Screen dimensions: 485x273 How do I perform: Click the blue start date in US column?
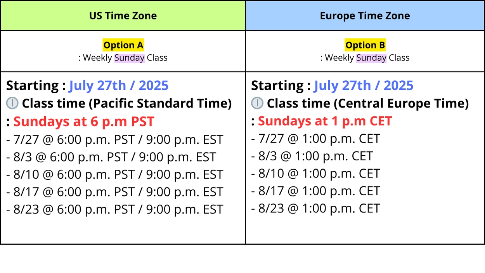tap(119, 85)
